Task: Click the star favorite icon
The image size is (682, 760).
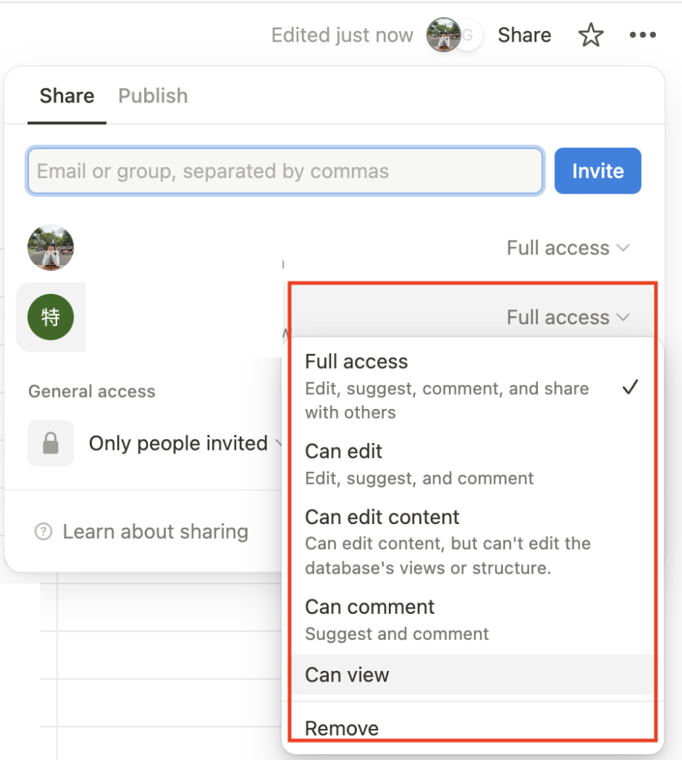Action: [x=591, y=35]
